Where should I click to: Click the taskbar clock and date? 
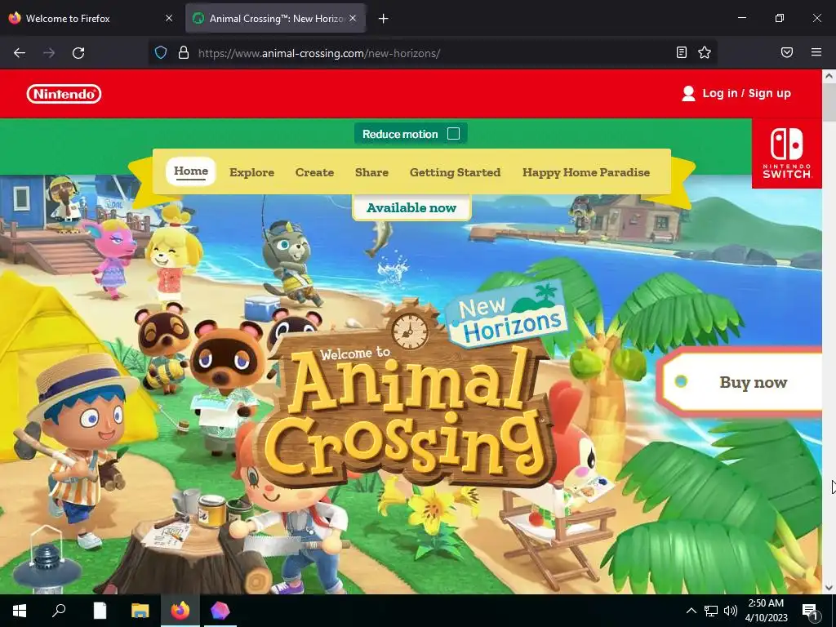[x=766, y=611]
